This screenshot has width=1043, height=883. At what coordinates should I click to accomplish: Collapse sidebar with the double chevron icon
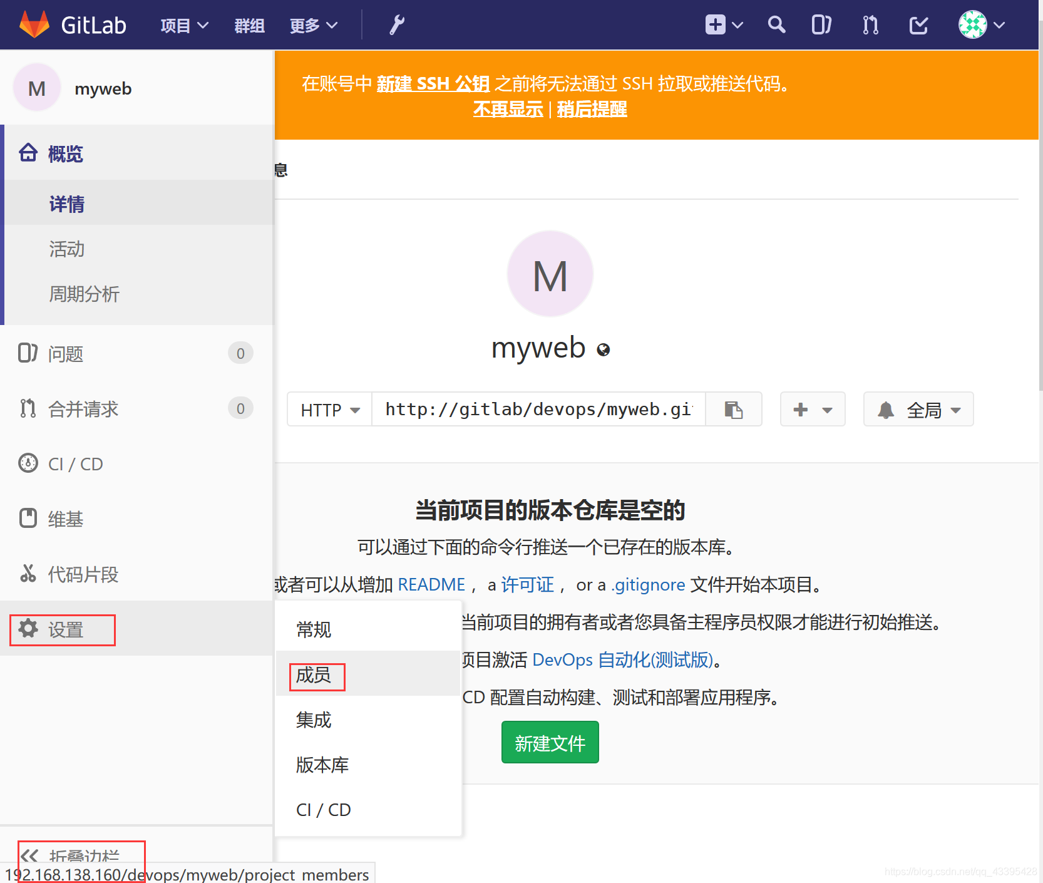pyautogui.click(x=29, y=855)
